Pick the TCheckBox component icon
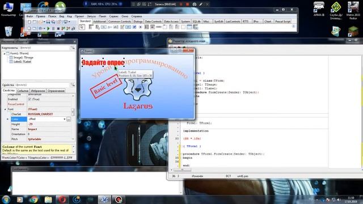 click(134, 27)
